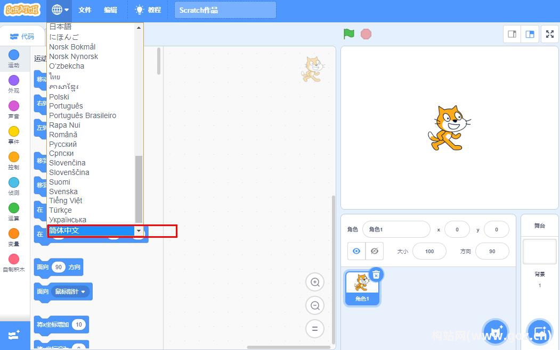
Task: Open the 编辑 menu
Action: 110,10
